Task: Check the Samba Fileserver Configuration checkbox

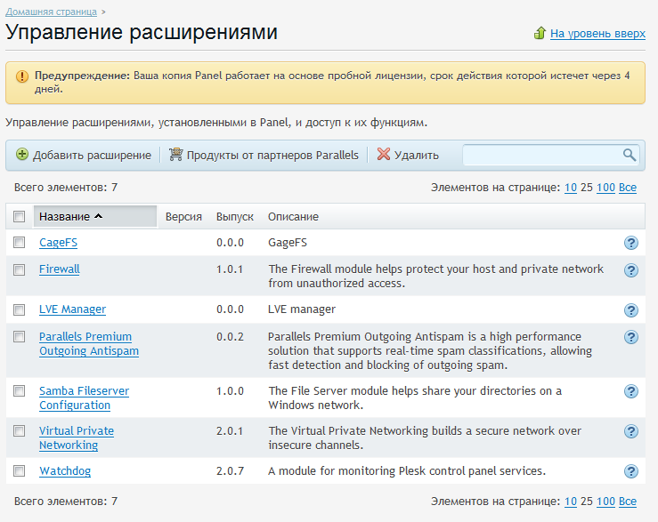Action: coord(19,391)
